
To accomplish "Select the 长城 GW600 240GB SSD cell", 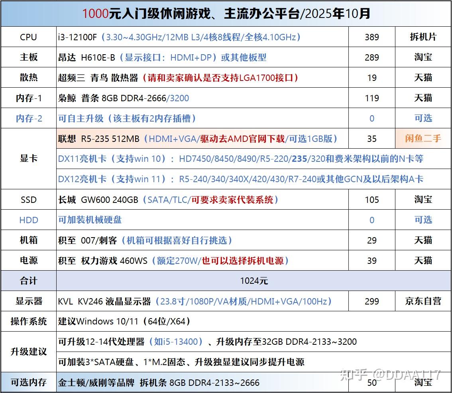I will [202, 200].
